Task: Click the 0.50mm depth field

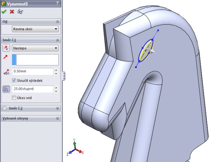Action: pos(32,72)
